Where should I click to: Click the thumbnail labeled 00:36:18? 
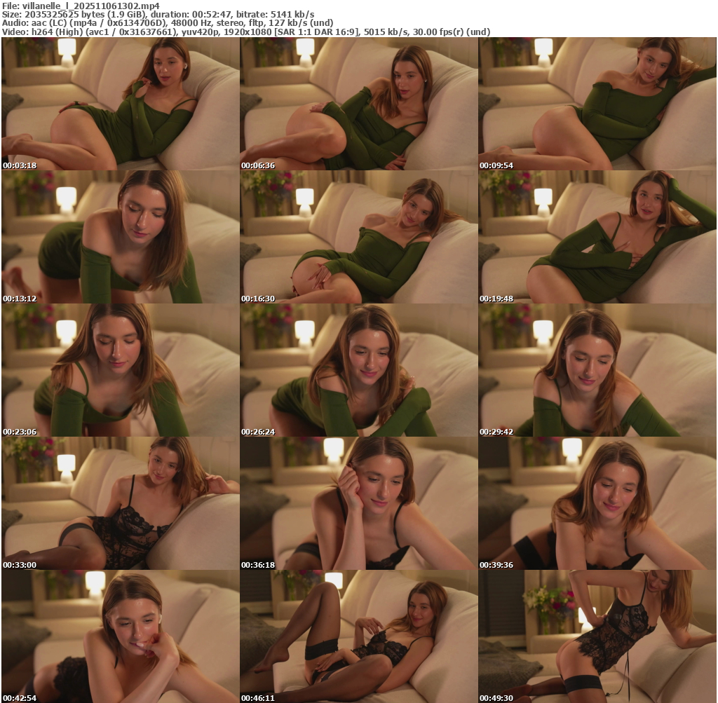(x=359, y=503)
